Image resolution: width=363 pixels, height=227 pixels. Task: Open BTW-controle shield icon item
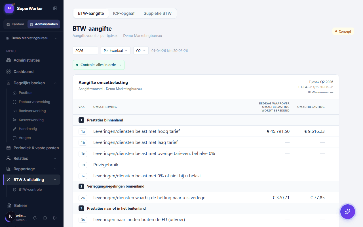pyautogui.click(x=15, y=190)
